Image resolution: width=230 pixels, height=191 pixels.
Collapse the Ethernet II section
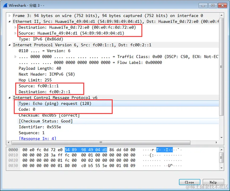point(10,22)
